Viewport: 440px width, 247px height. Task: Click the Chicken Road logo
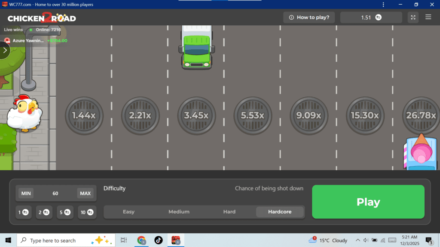click(x=42, y=18)
